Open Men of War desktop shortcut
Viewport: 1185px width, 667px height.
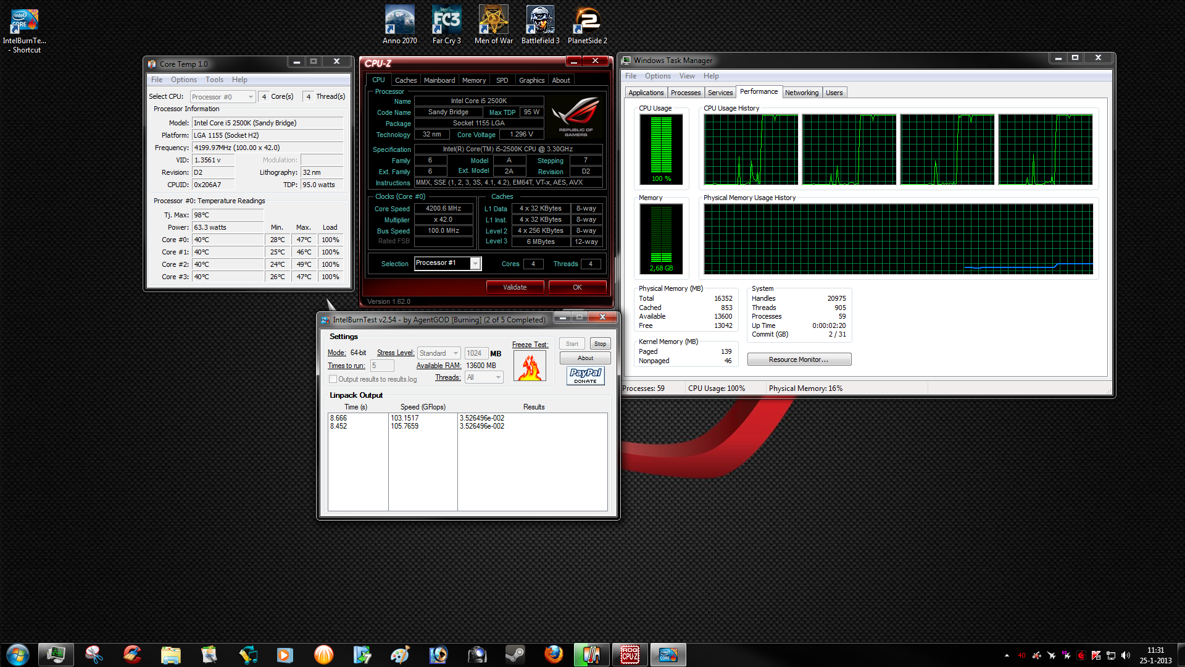point(493,25)
